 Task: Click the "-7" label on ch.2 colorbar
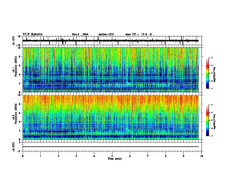coord(211,136)
